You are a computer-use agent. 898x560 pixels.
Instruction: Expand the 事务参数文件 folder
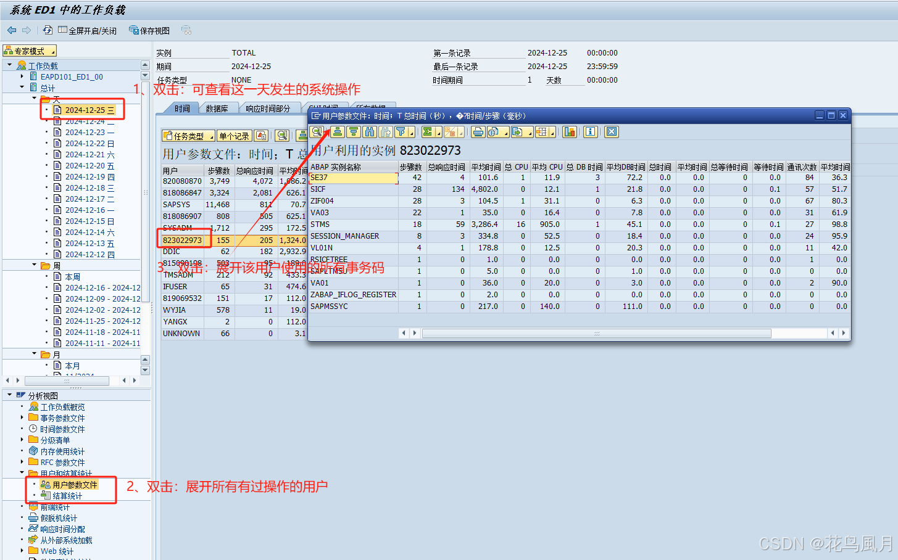pos(22,418)
